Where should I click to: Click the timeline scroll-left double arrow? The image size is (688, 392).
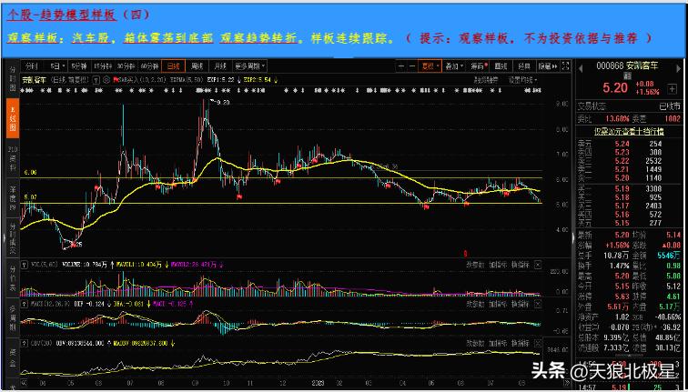24,383
